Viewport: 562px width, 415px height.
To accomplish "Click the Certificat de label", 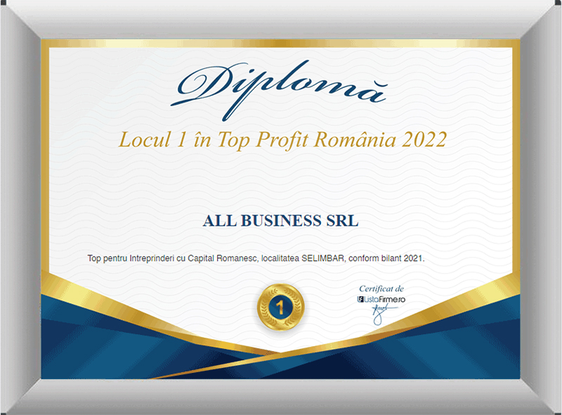I will click(381, 288).
